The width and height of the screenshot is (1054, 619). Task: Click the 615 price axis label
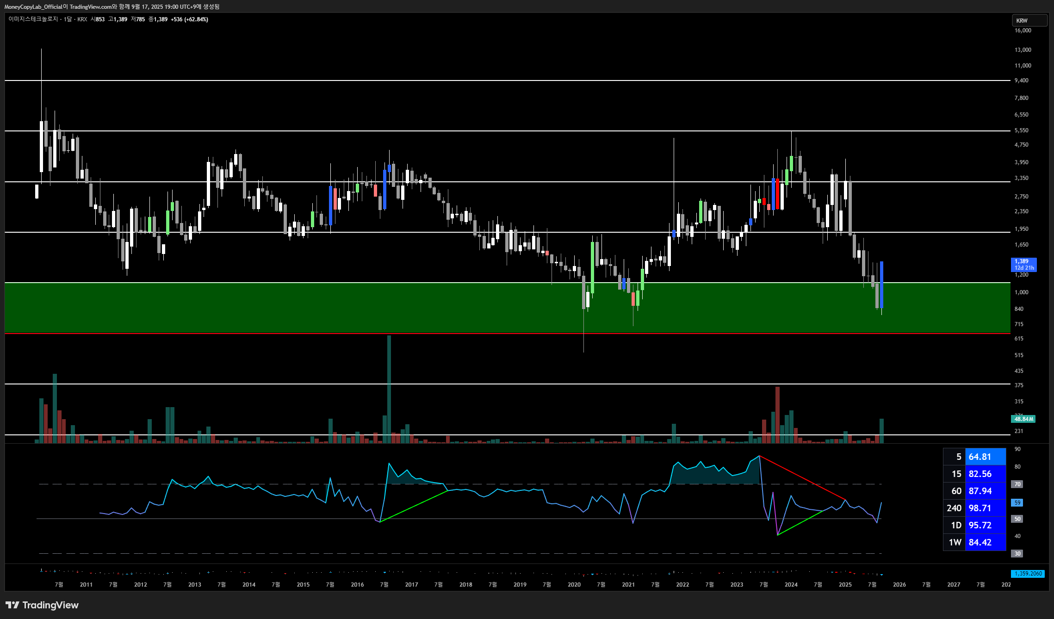[1019, 339]
